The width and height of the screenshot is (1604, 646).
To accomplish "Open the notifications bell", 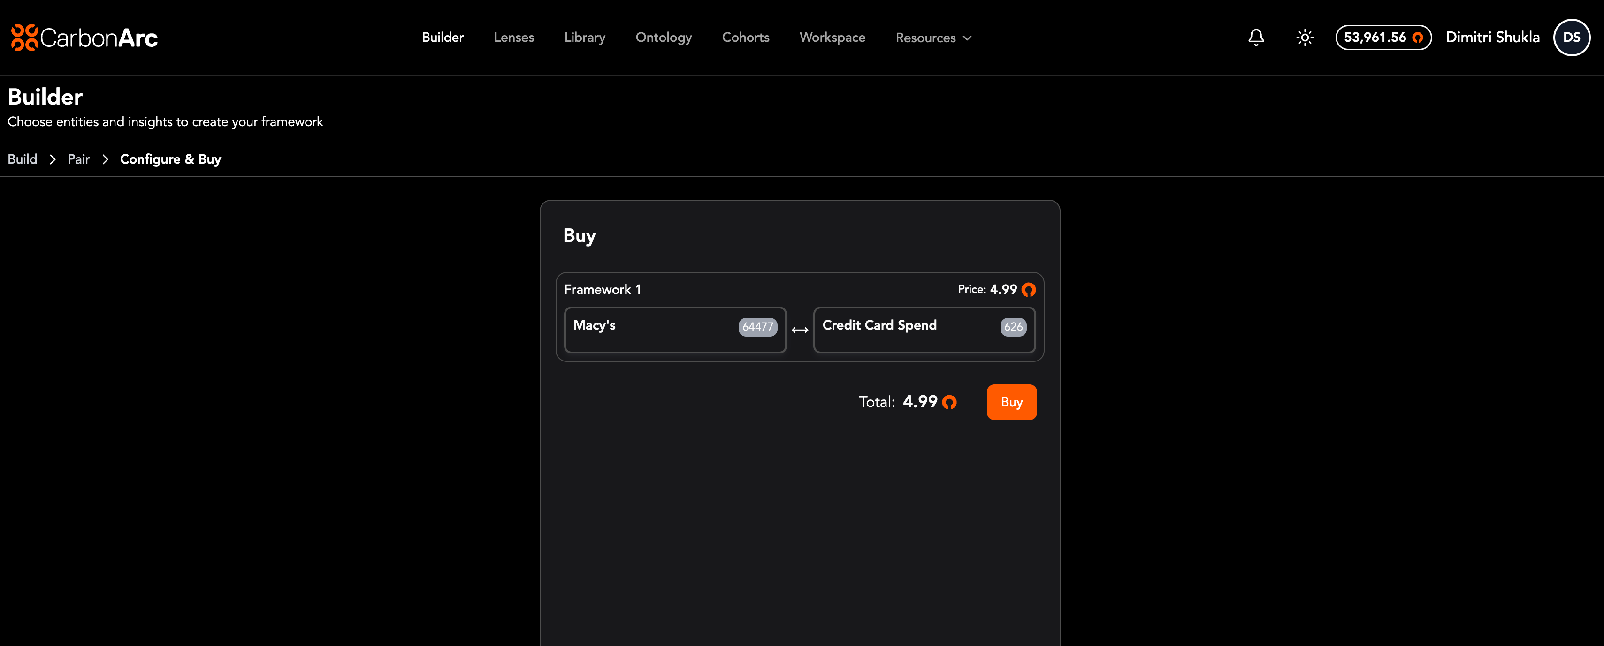I will pos(1255,38).
